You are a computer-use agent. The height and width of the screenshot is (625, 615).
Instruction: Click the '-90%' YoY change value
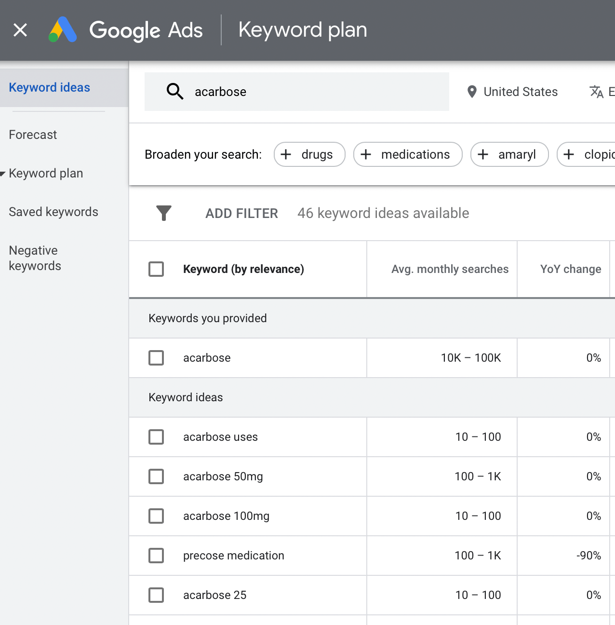588,556
